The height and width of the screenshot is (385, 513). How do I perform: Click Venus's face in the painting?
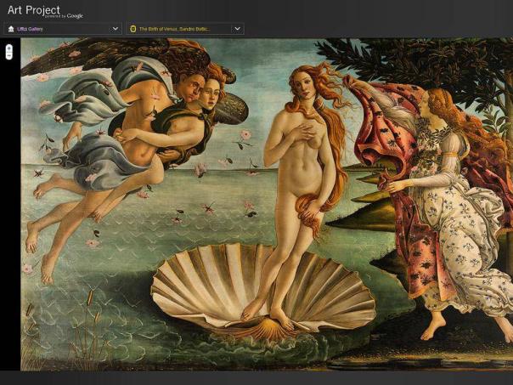pos(300,83)
